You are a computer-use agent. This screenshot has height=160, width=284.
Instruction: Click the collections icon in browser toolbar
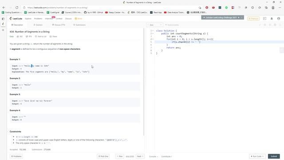click(x=266, y=8)
